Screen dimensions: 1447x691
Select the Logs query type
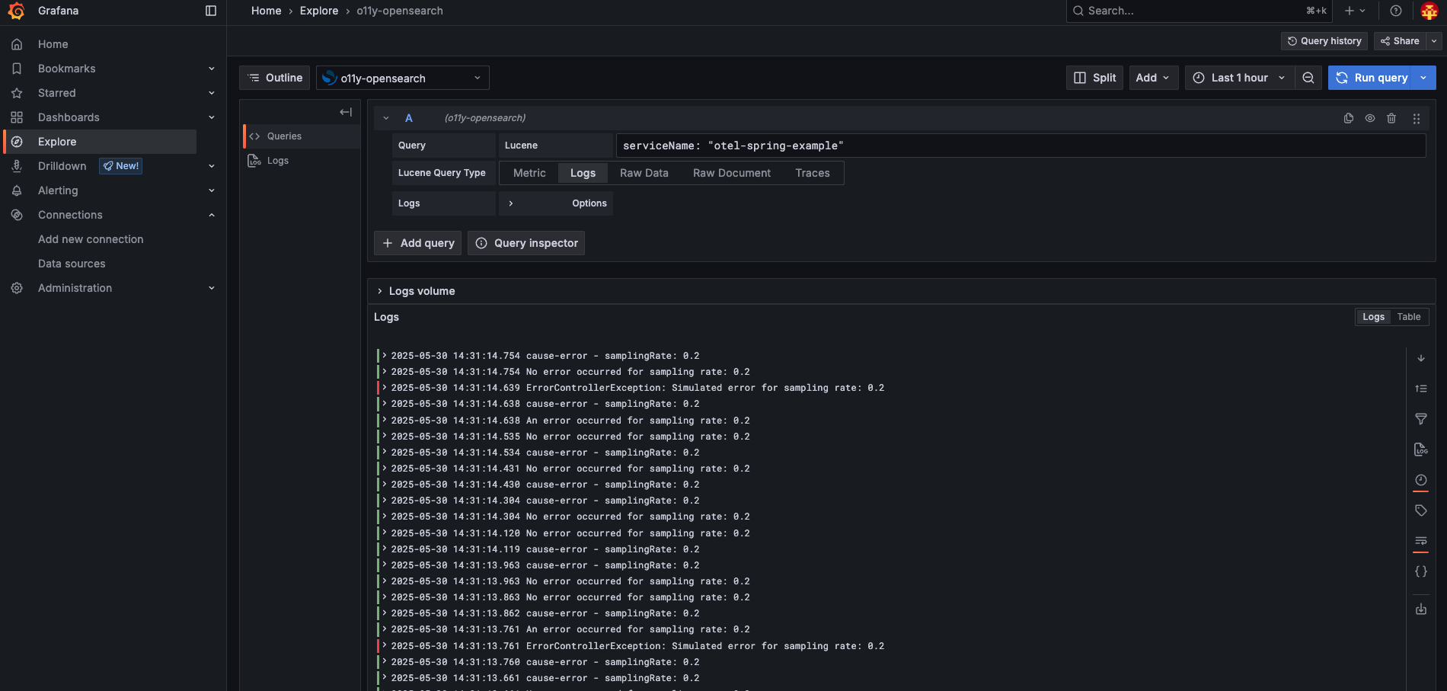[583, 173]
